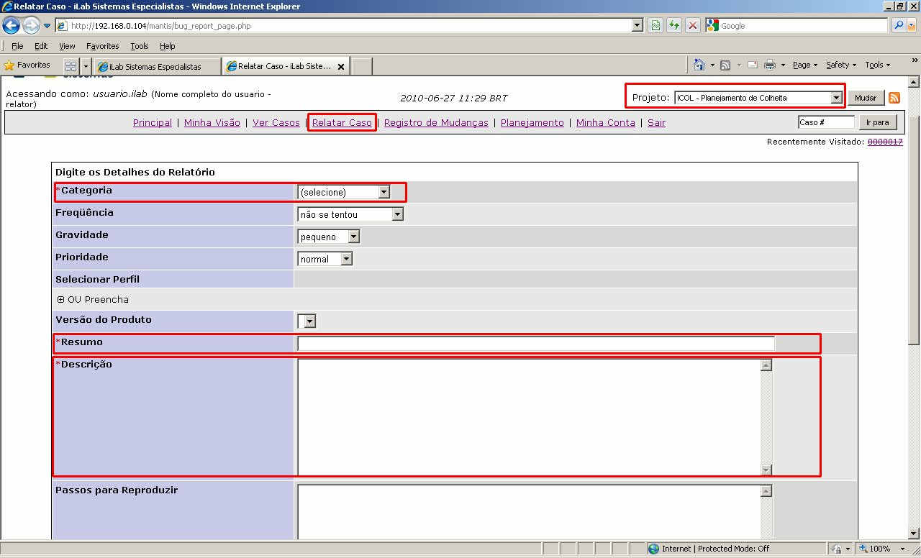Open the Categoria dropdown
The height and width of the screenshot is (558, 921).
point(344,192)
